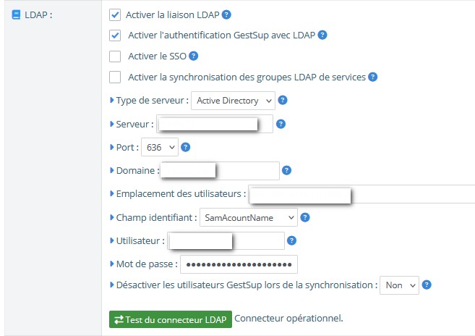The width and height of the screenshot is (475, 336).
Task: Open the Active Directory server type dropdown
Action: click(x=233, y=101)
